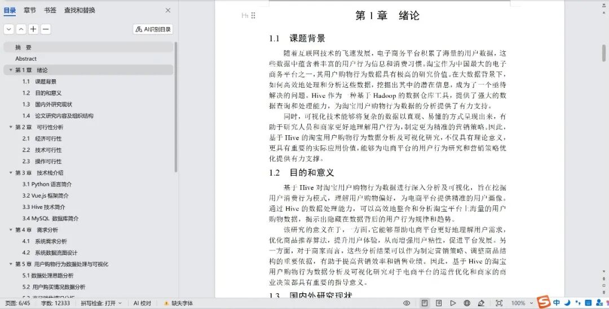Open 4.2 系统数据流图设计 in the outline

click(x=50, y=253)
